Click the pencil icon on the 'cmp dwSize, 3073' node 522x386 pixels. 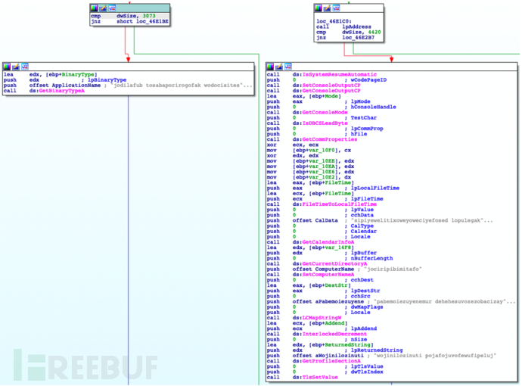pos(103,8)
